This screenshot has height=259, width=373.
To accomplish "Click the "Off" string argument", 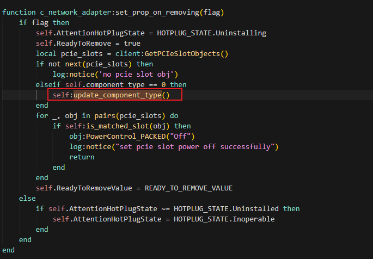I will (182, 137).
